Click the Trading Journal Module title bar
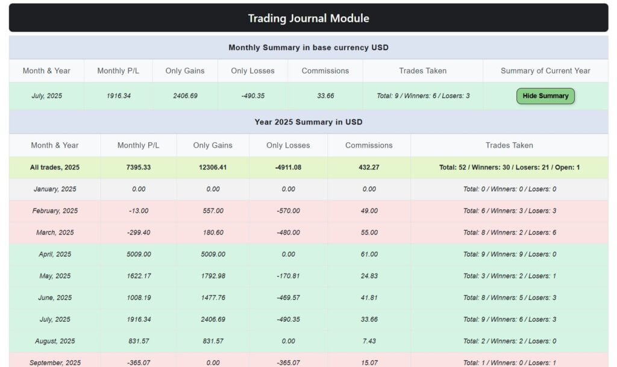Screen dimensions: 617x367 308,18
